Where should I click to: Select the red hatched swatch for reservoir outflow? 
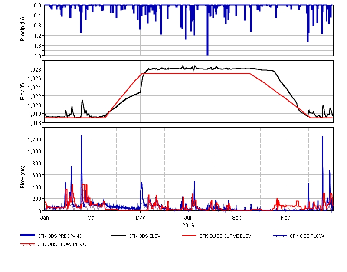(x=28, y=244)
